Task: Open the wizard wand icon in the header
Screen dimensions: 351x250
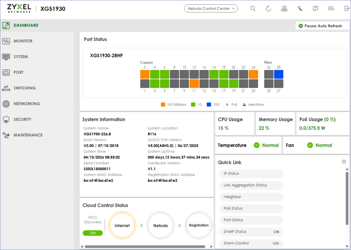Action: click(300, 9)
